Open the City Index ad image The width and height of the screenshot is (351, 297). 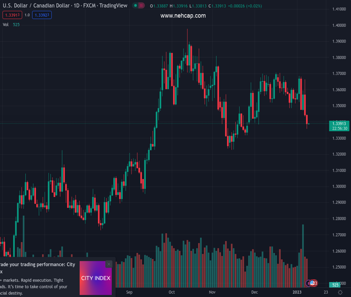pos(95,278)
